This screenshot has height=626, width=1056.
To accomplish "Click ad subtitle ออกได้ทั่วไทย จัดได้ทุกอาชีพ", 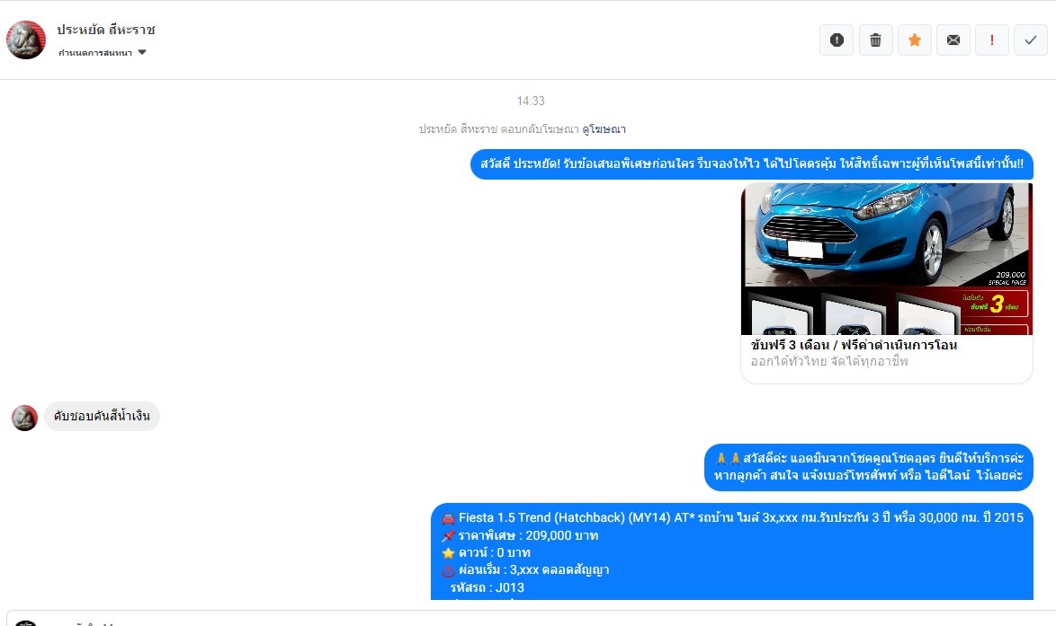I will [x=829, y=362].
